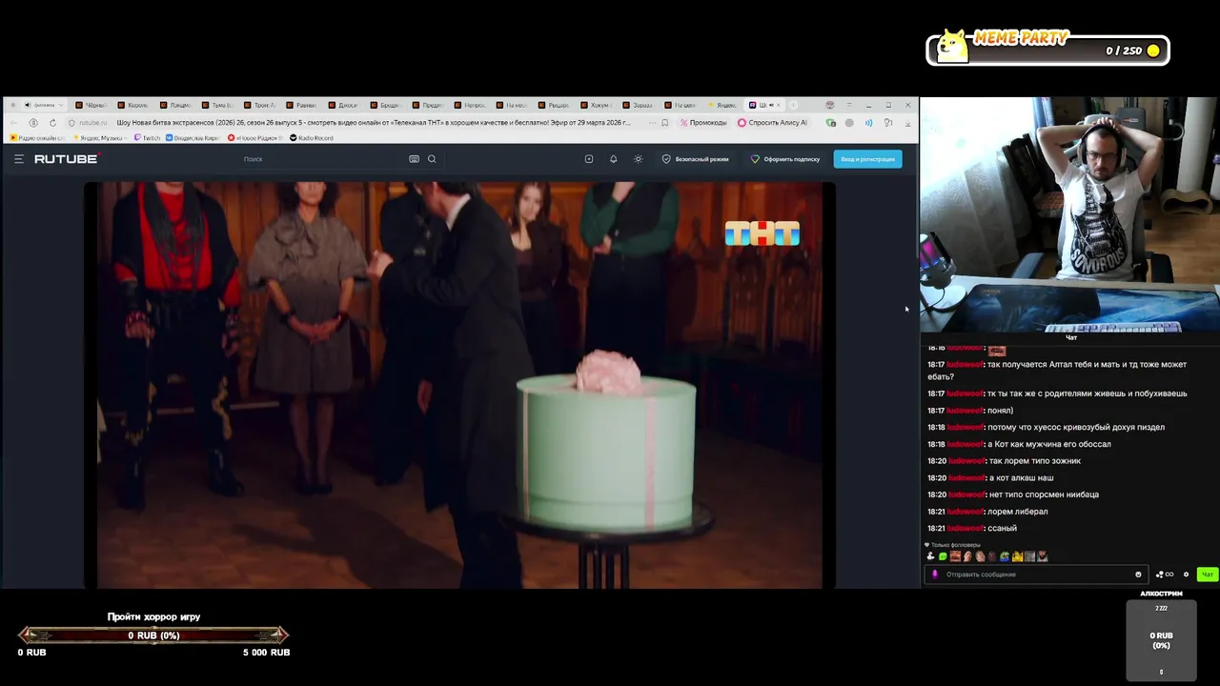The image size is (1220, 686).
Task: Click chat message 'лорем либерал'
Action: pos(1017,512)
